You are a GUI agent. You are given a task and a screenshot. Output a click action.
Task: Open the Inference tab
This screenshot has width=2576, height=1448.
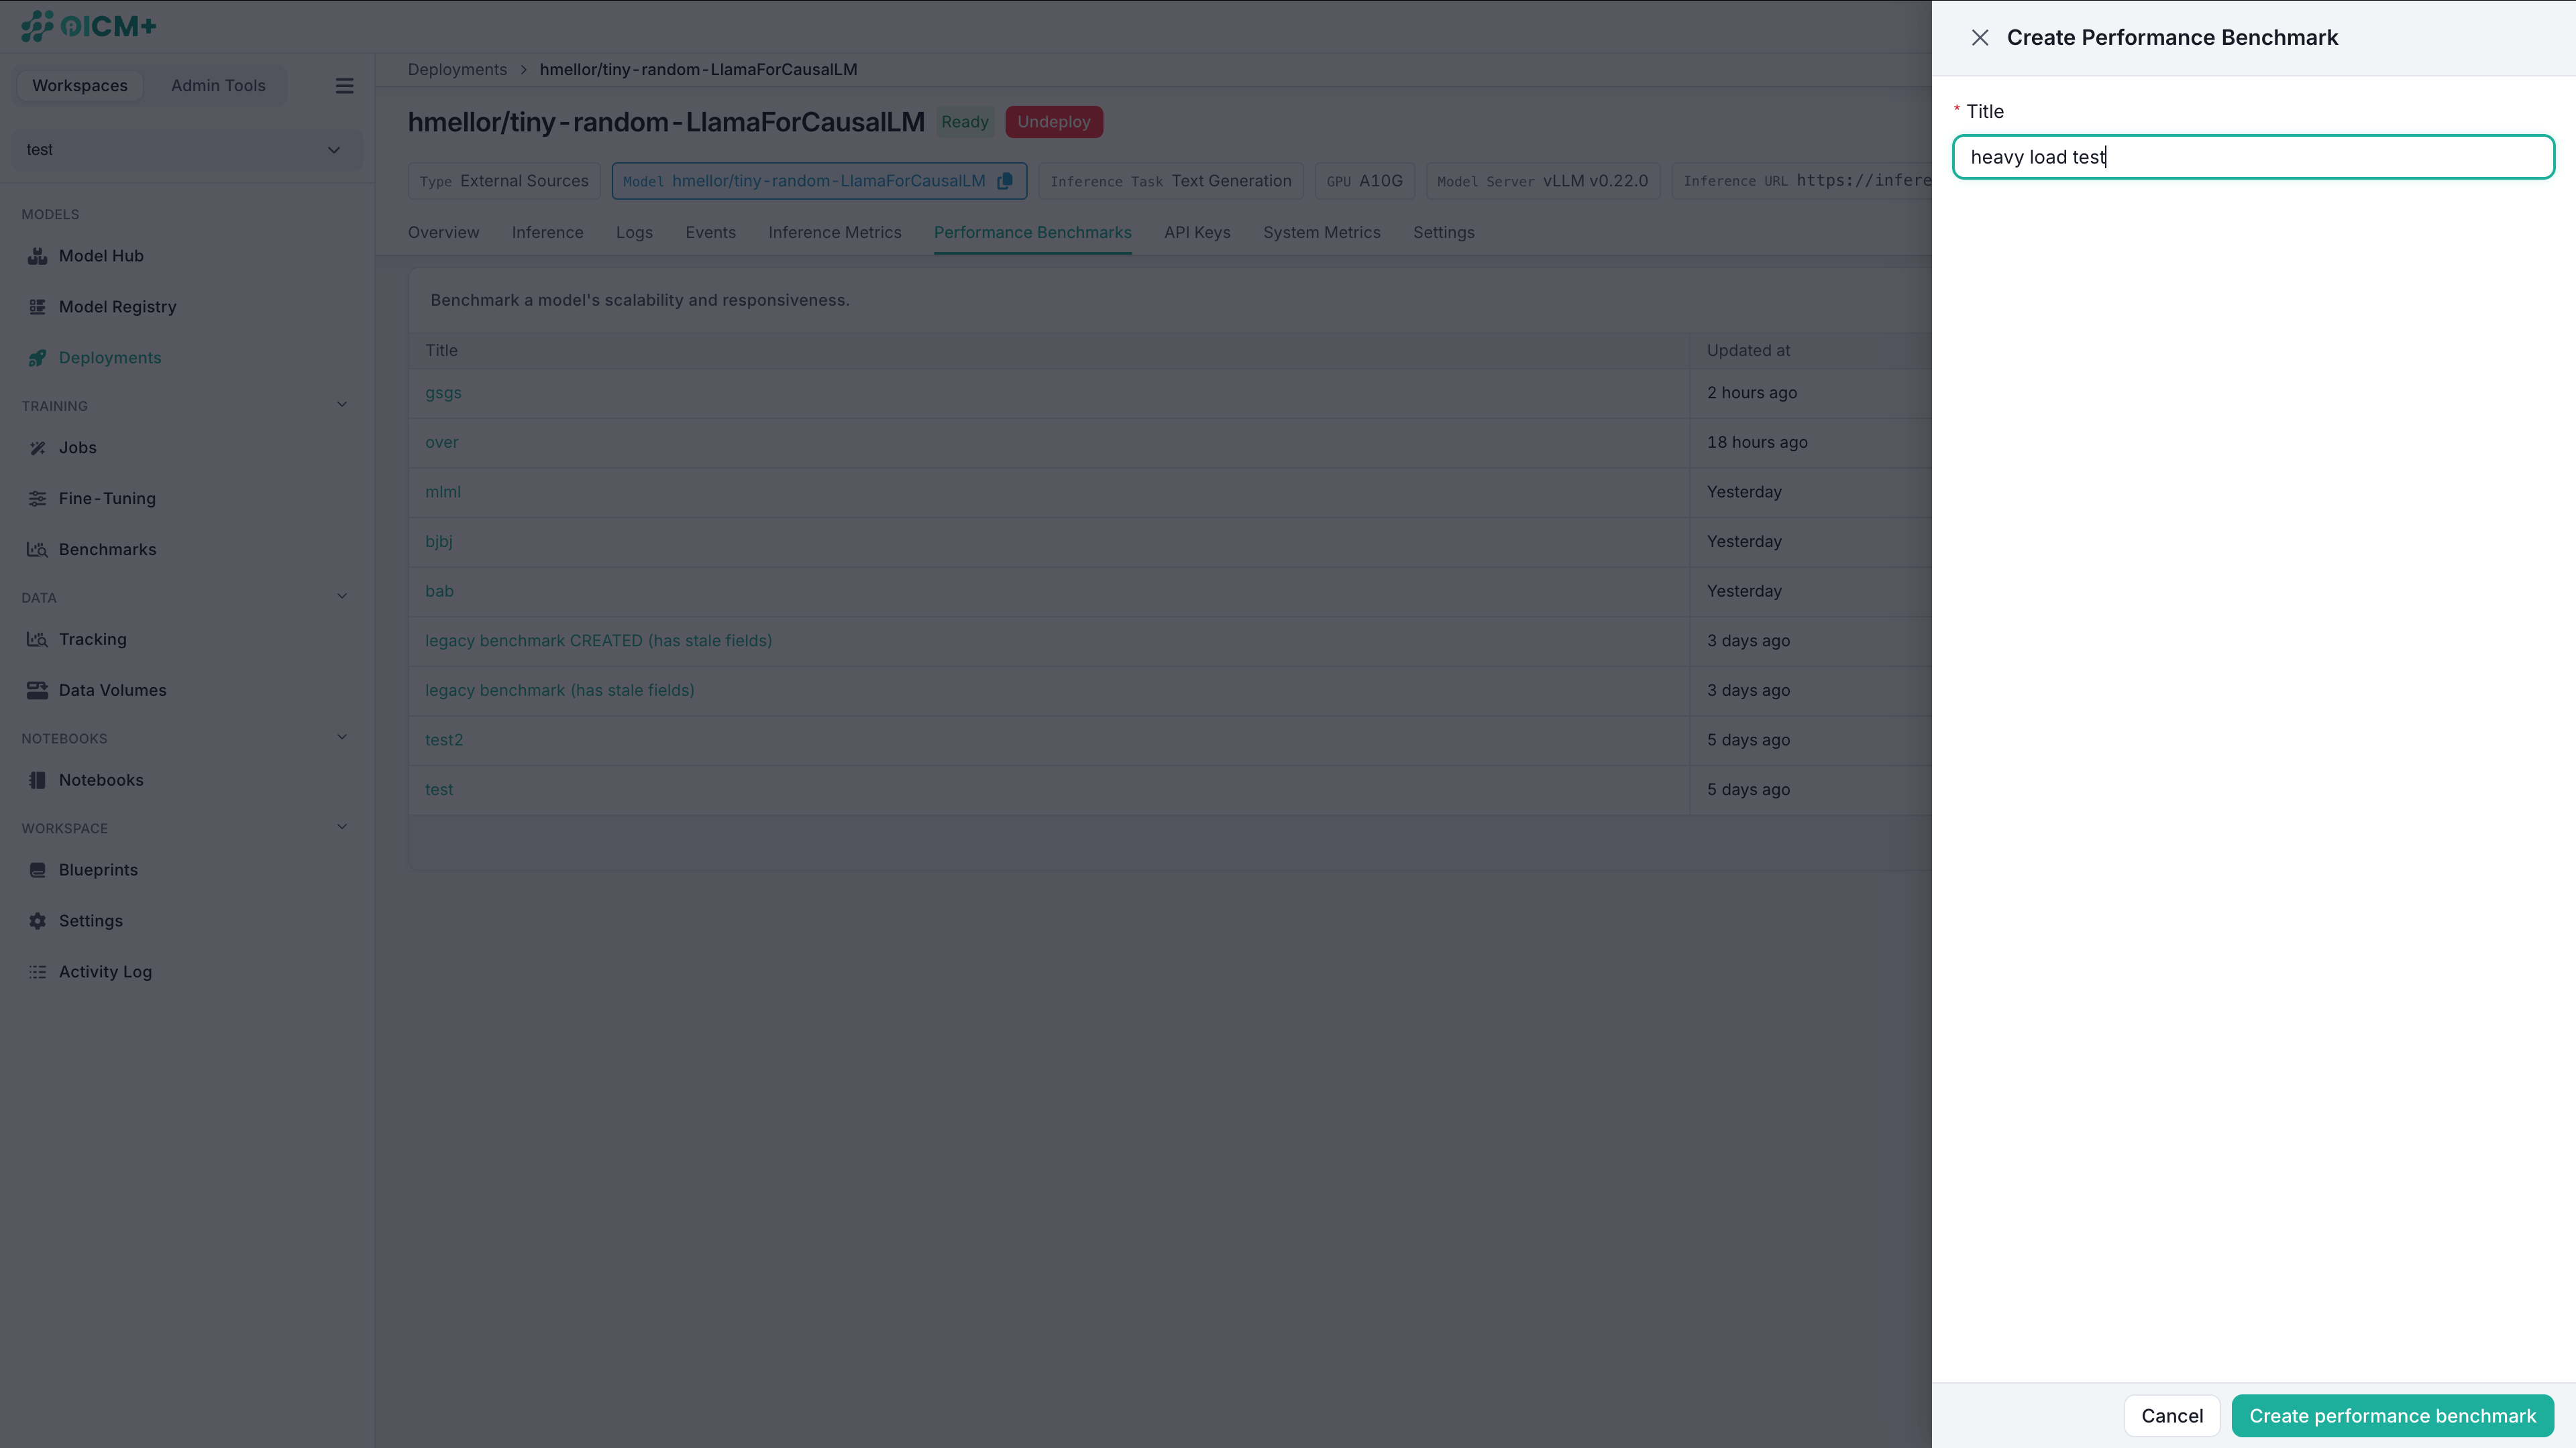coord(547,233)
